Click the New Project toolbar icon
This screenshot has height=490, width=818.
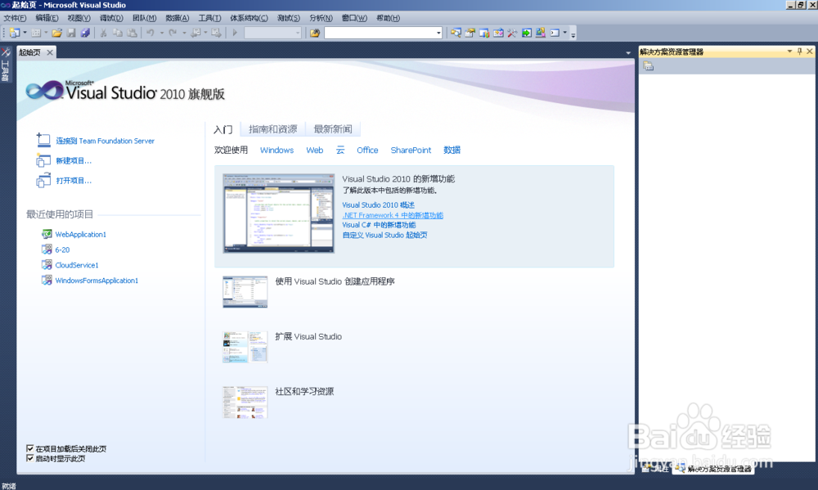[x=15, y=33]
